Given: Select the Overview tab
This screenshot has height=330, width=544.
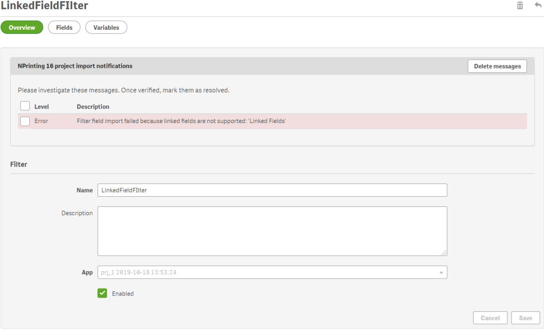Looking at the screenshot, I should pos(22,28).
